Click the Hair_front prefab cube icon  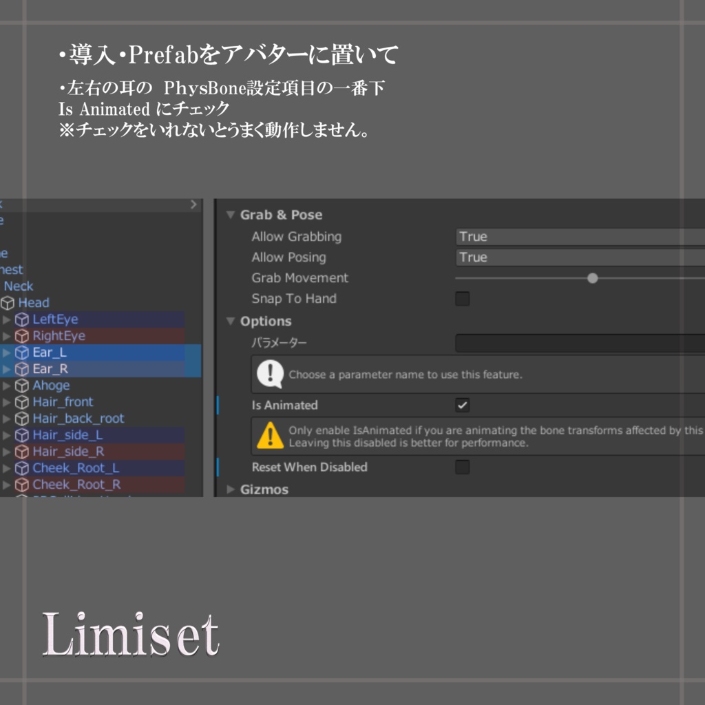coord(23,401)
